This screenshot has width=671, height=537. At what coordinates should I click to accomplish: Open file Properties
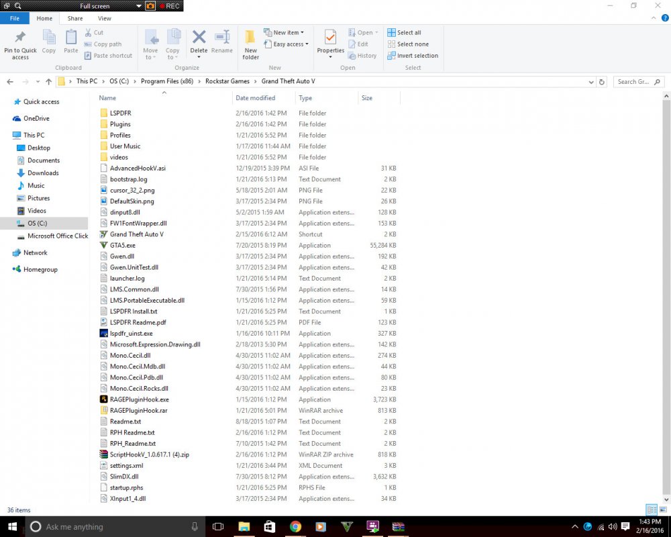point(330,42)
